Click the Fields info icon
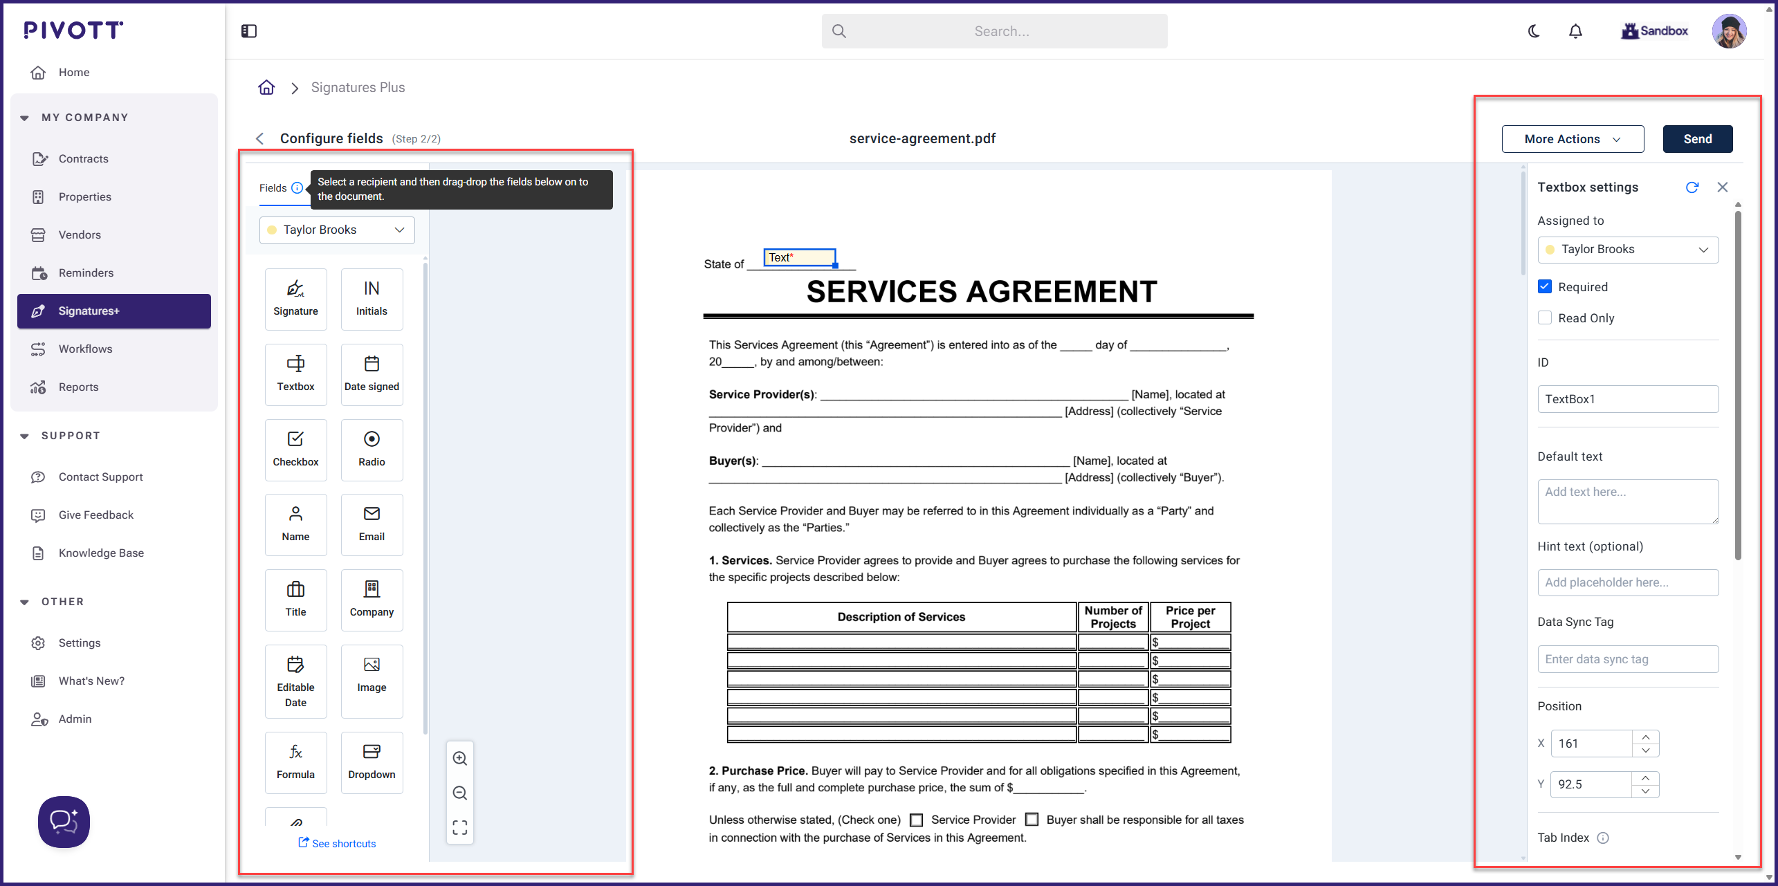Viewport: 1778px width, 886px height. point(297,187)
